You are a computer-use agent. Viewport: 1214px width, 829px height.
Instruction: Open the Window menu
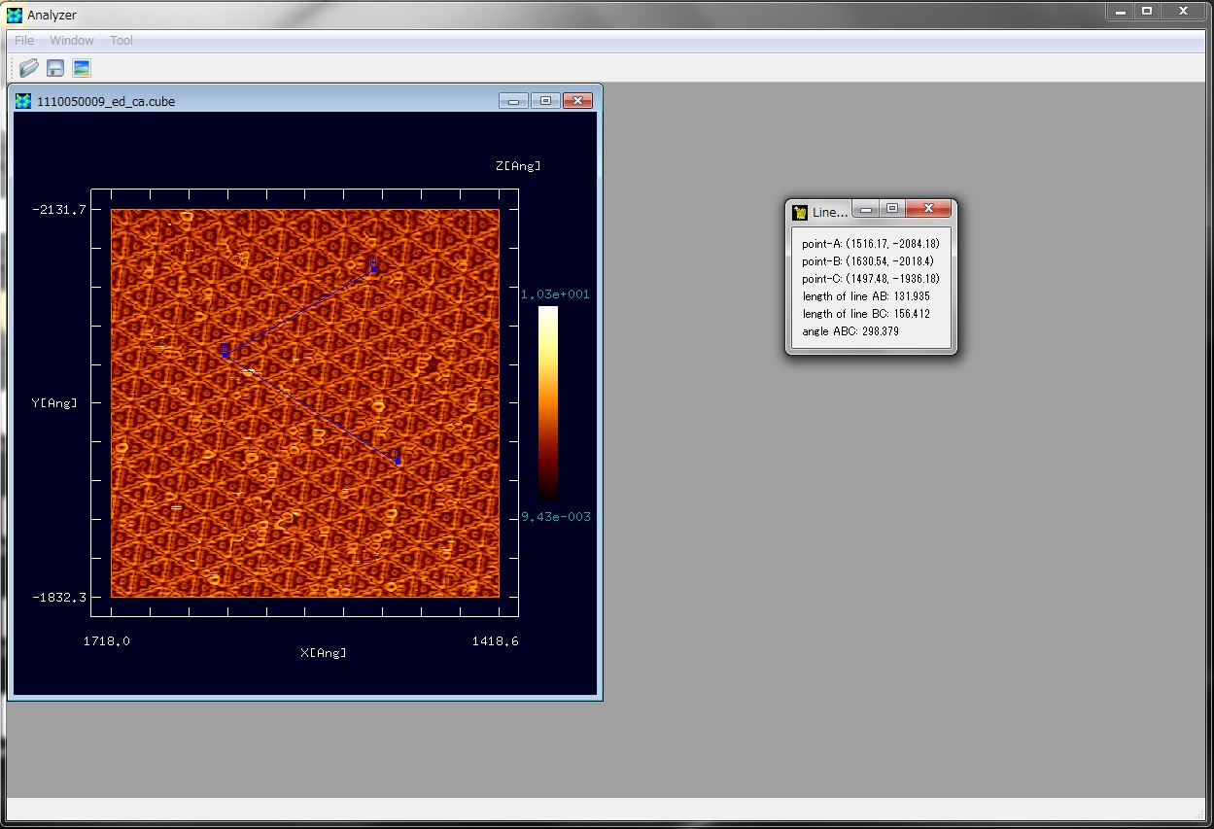tap(72, 41)
